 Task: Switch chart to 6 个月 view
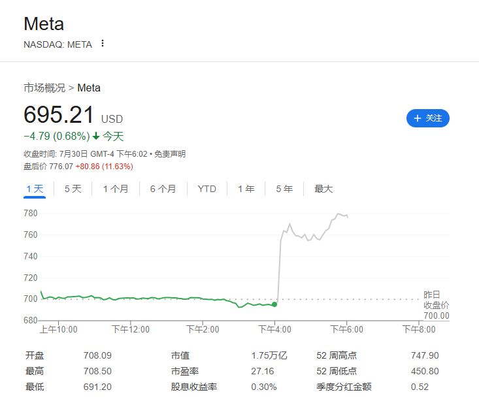(x=163, y=189)
